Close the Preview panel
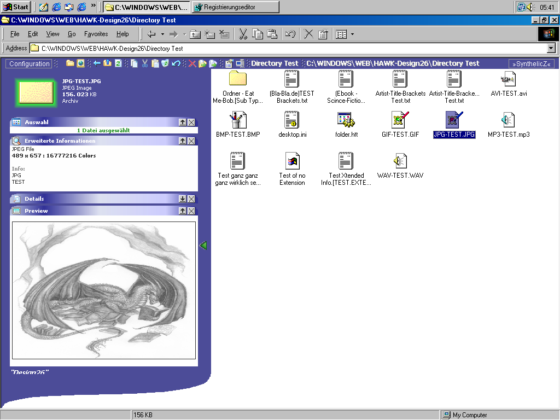Viewport: 560px width, 420px height. point(191,211)
